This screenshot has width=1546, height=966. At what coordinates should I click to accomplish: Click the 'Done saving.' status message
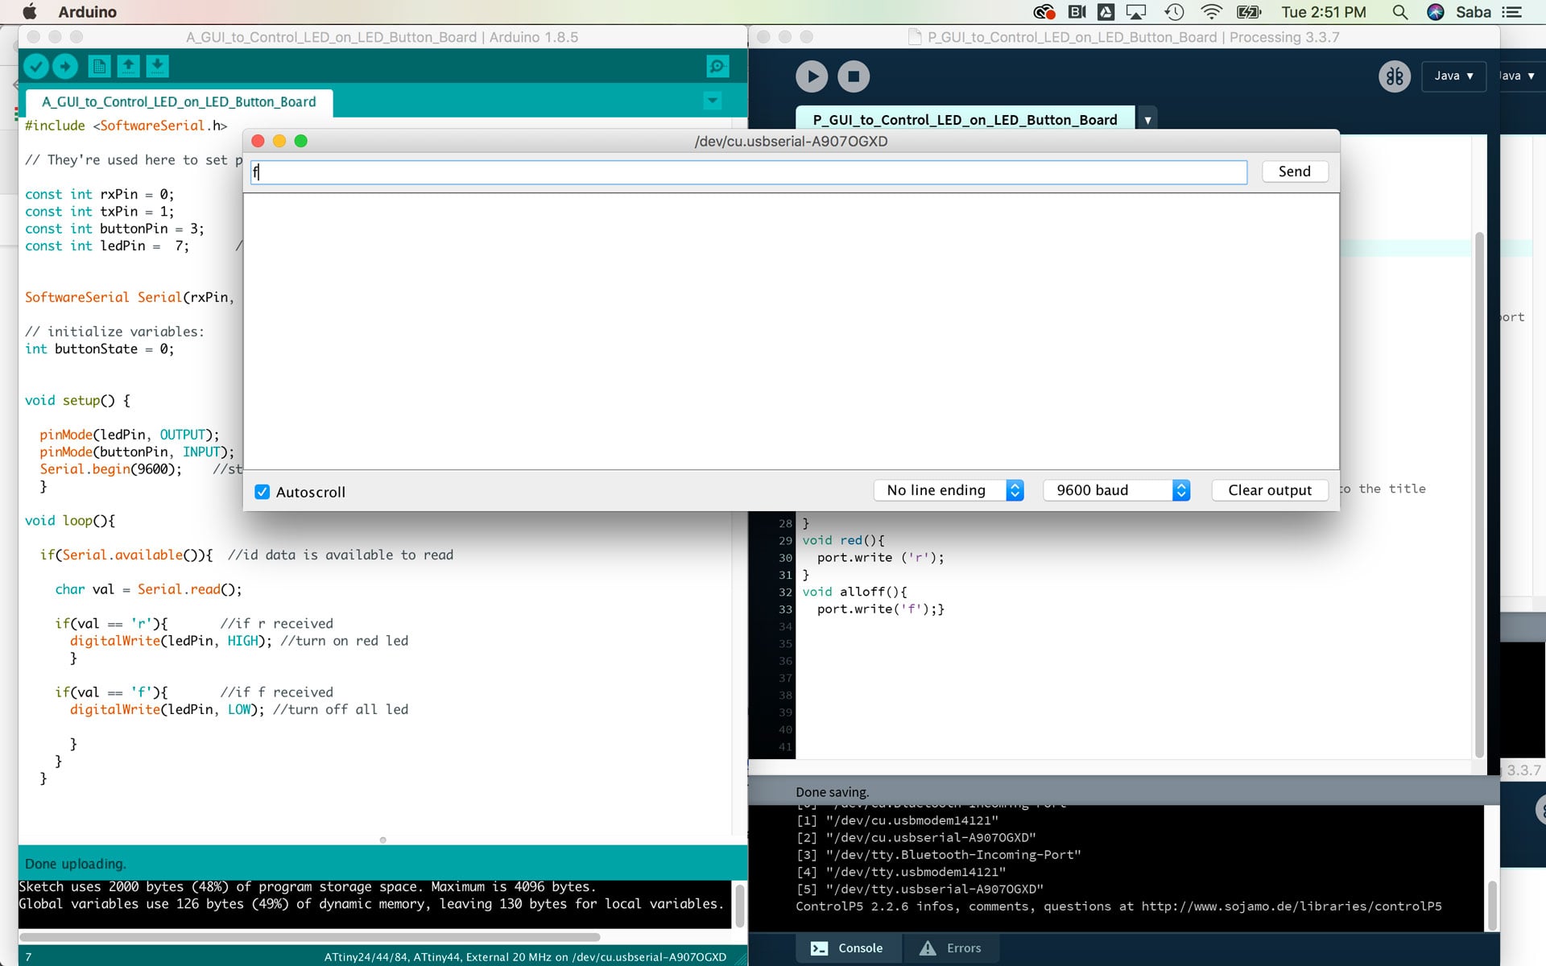[832, 792]
